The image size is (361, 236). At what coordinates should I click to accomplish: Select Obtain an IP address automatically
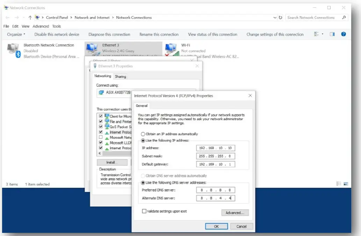click(x=143, y=134)
